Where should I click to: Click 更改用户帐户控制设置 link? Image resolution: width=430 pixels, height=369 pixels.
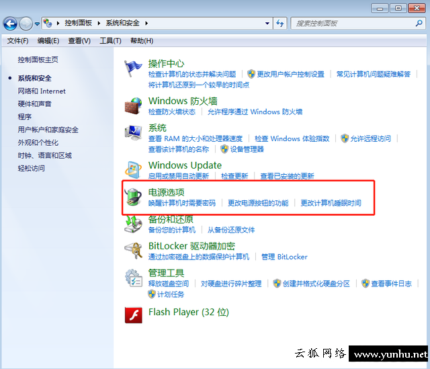point(291,75)
